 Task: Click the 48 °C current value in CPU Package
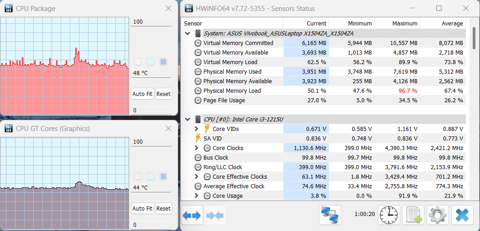151,73
